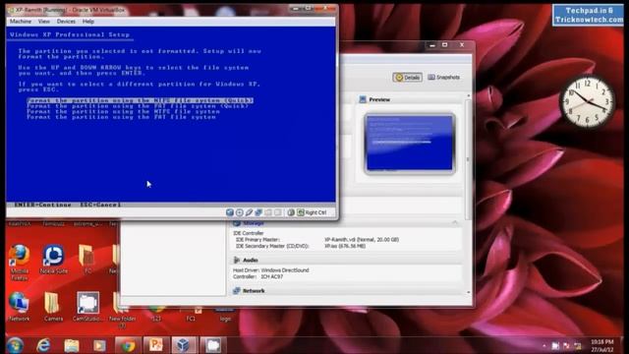The height and width of the screenshot is (354, 629).
Task: Click the mouse integration icon in the VM status bar
Action: point(291,212)
